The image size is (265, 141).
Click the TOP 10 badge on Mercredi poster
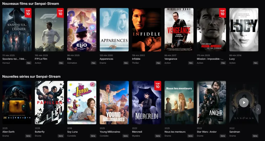(x=158, y=85)
